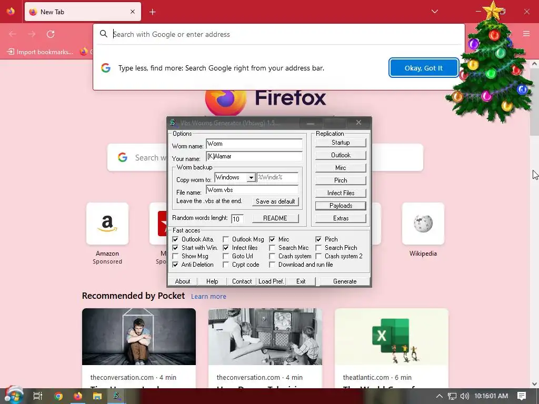Click Startup replication button
Viewport: 539px width, 404px height.
point(341,143)
